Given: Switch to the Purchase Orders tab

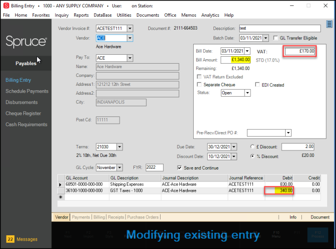Looking at the screenshot, I should click(x=143, y=217).
